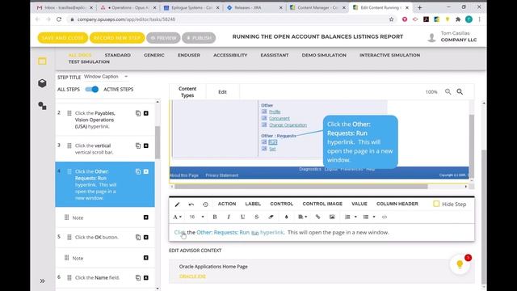Open the history clock icon

205,205
